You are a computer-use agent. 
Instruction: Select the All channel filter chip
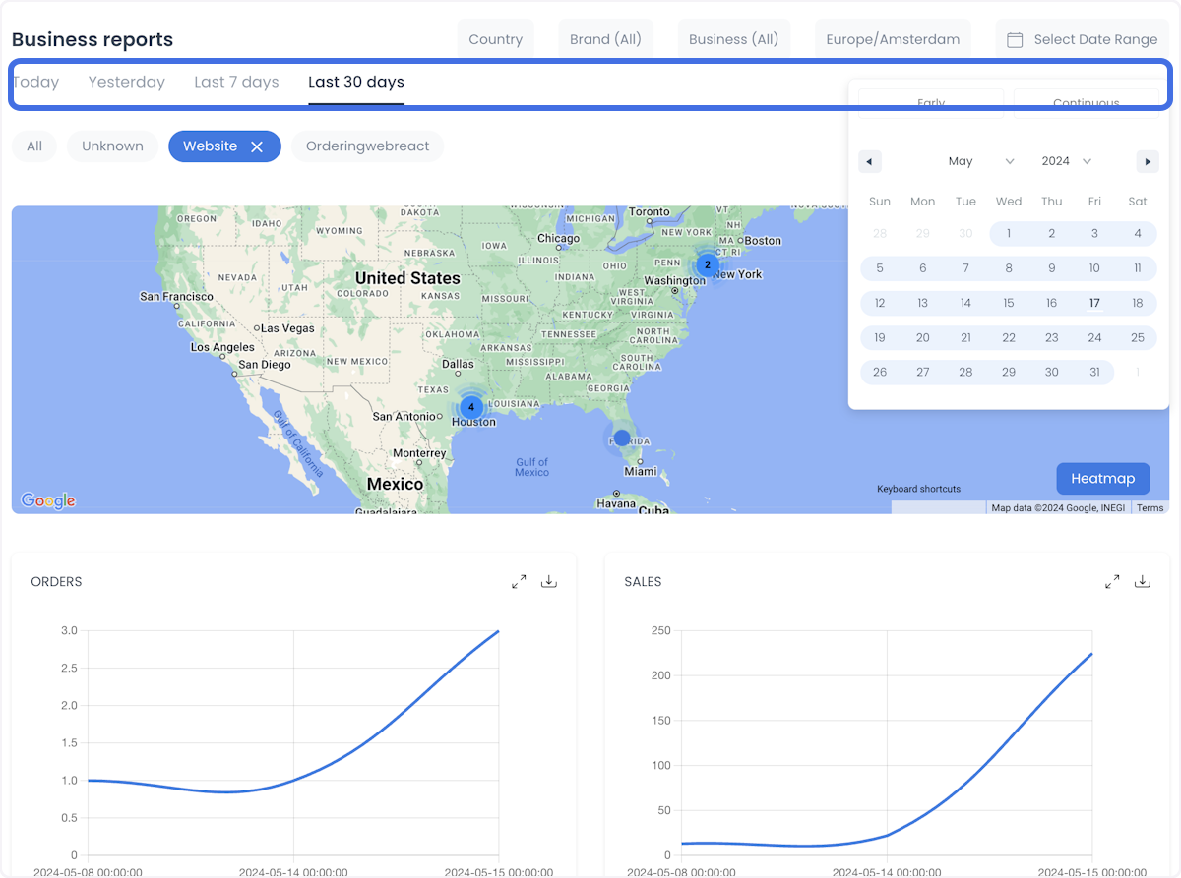click(34, 146)
